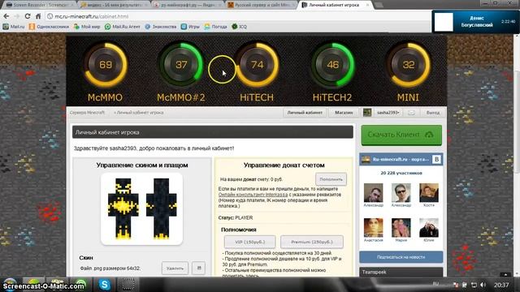Click the VK logo icon in group widget
Viewport: 520px width, 292px height.
[x=437, y=160]
